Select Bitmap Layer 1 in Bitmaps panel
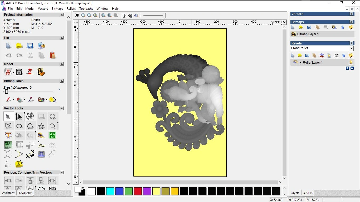Viewport: 360px width, 202px height. tap(308, 34)
